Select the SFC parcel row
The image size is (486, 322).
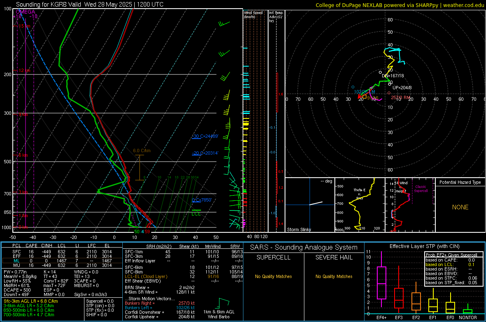(x=61, y=252)
